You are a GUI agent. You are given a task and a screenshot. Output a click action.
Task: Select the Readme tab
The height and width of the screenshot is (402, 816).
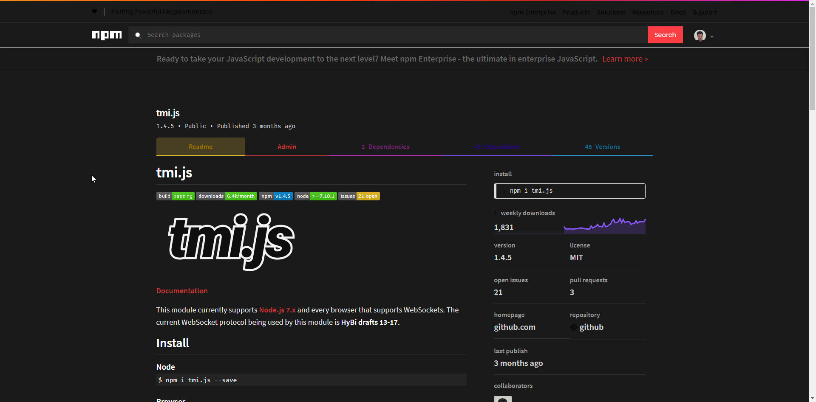(201, 147)
